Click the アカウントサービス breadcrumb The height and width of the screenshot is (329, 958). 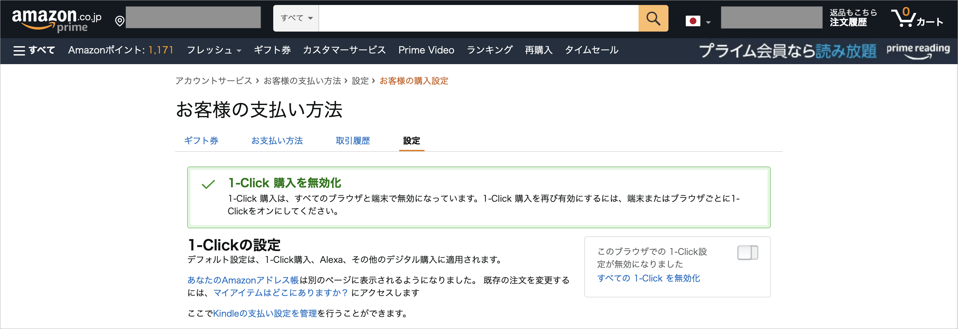[x=214, y=81]
